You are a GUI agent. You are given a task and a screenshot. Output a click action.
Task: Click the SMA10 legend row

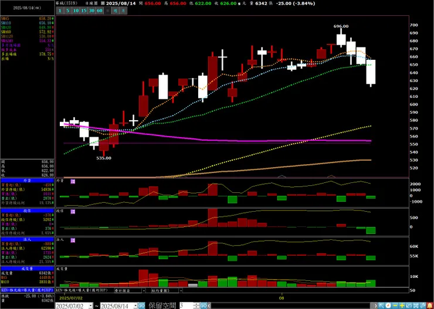pos(28,23)
